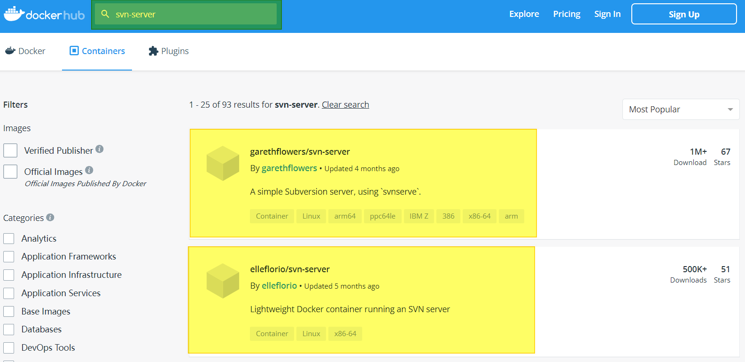Viewport: 745px width, 362px height.
Task: Click the elleflorio/svn-server cube image icon
Action: pos(223,281)
